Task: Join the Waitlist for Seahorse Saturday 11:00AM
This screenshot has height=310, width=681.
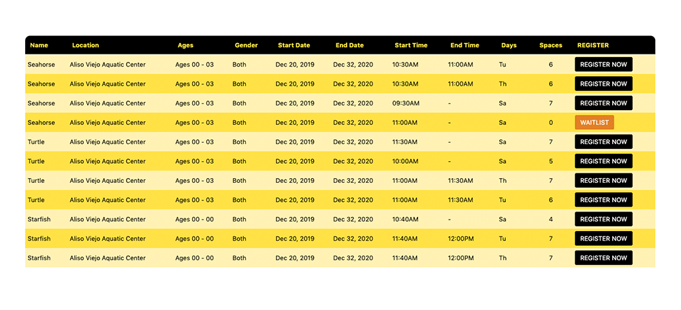Action: click(595, 122)
